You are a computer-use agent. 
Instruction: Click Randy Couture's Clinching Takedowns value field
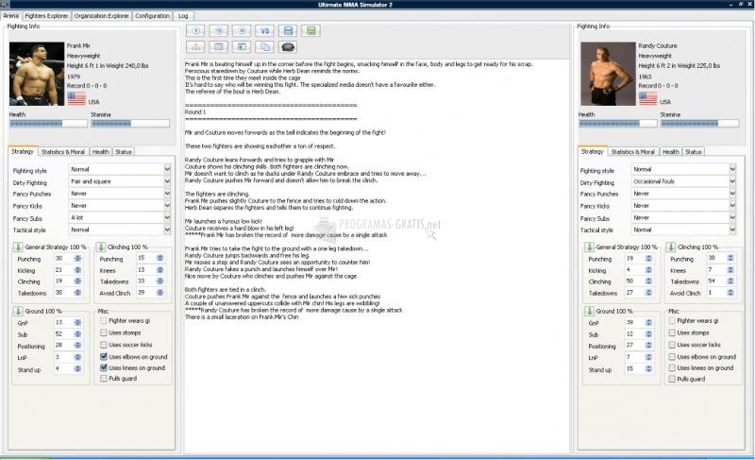pos(715,281)
